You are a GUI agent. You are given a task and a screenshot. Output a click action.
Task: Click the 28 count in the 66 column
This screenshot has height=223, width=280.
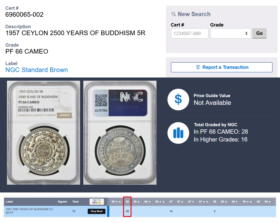(127, 211)
